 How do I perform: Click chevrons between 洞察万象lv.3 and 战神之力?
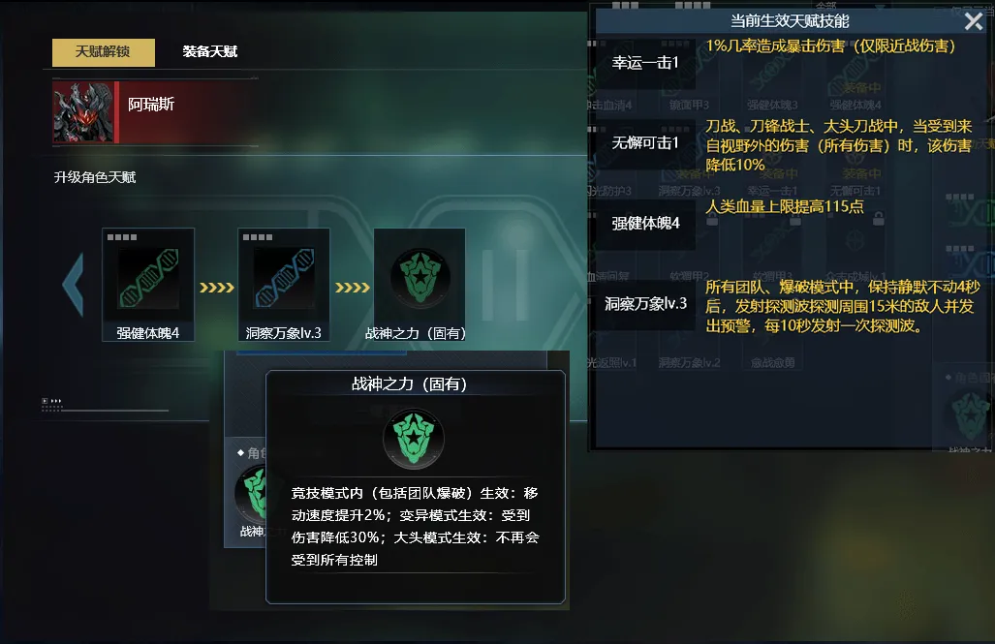(353, 288)
